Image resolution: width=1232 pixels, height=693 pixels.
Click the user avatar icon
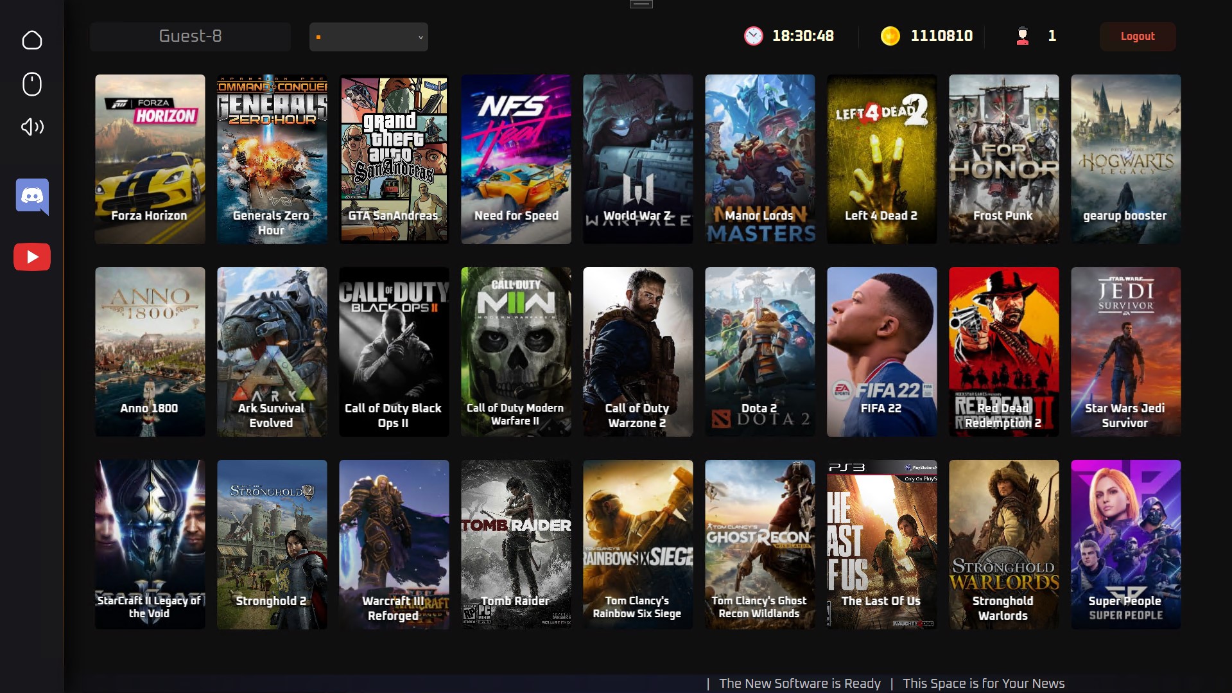pyautogui.click(x=1023, y=36)
